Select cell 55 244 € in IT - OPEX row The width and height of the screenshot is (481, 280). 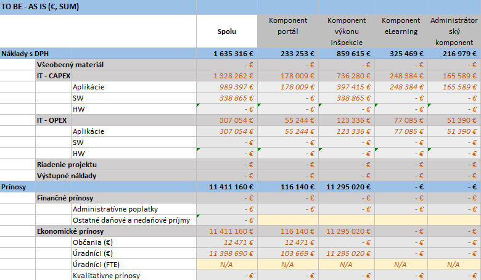click(x=288, y=120)
